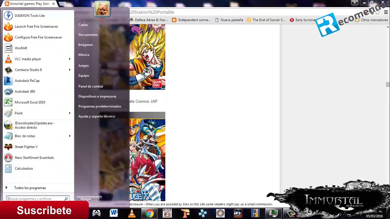Open Paint from the Start menu
This screenshot has width=390, height=219.
[x=18, y=113]
